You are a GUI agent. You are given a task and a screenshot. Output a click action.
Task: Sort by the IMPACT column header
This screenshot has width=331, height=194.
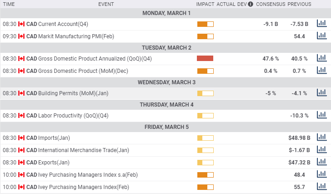point(205,4)
